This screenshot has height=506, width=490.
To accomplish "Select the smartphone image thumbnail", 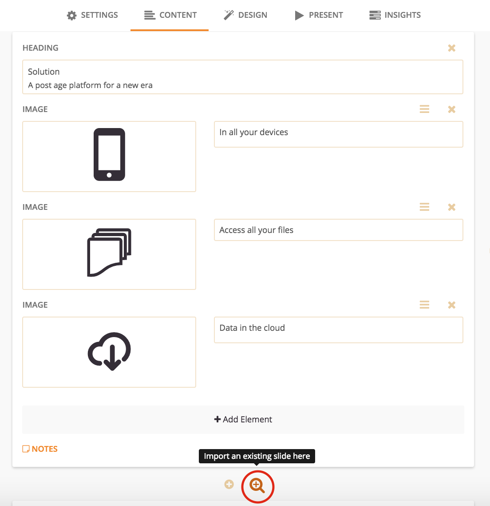I will (109, 157).
